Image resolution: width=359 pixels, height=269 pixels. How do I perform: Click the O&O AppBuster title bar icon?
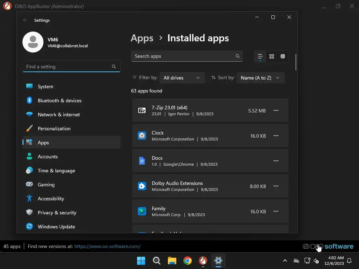(7, 6)
